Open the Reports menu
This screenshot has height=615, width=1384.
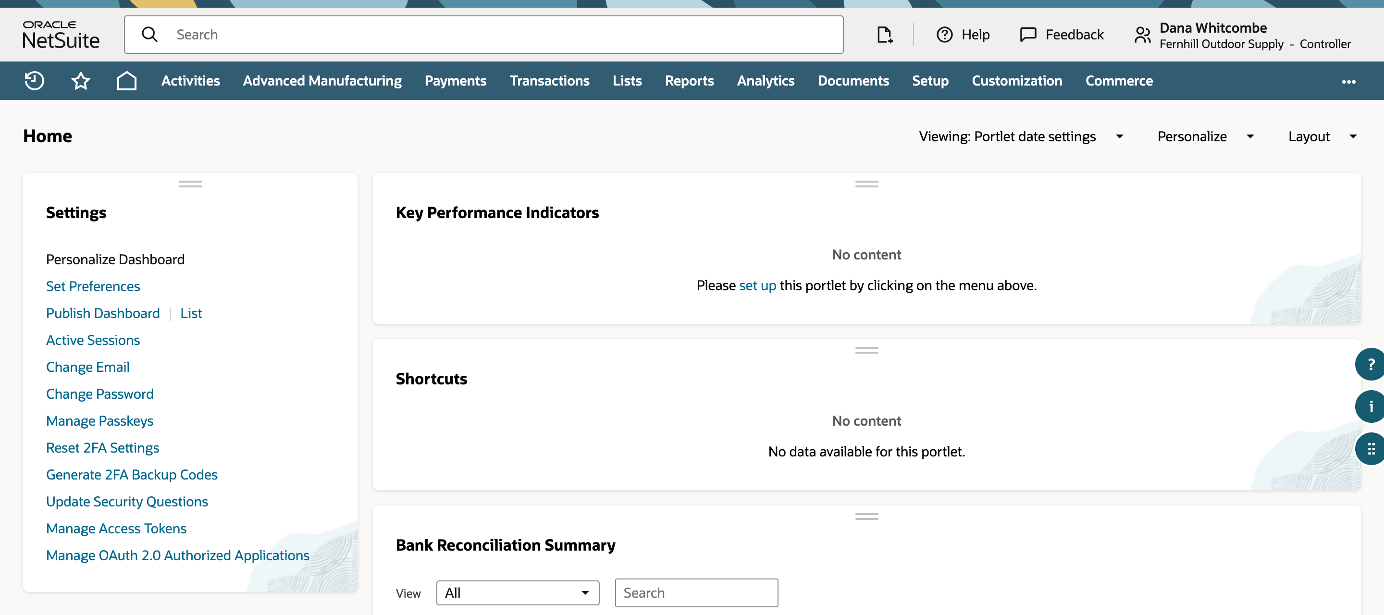(x=689, y=81)
